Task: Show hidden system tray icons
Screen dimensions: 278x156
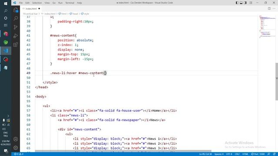Action: (8, 116)
